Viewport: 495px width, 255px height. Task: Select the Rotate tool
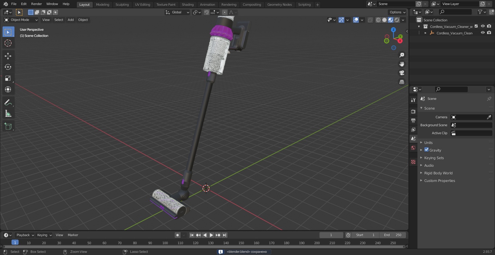(8, 67)
